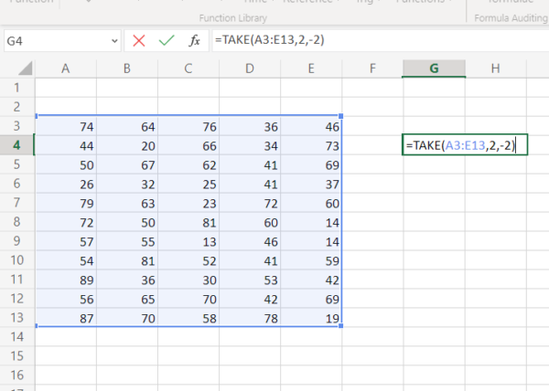Select column D header
Viewport: 549px width, 391px height.
click(250, 69)
